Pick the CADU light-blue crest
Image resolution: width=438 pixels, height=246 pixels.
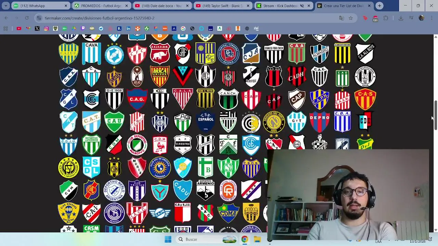tap(183, 190)
